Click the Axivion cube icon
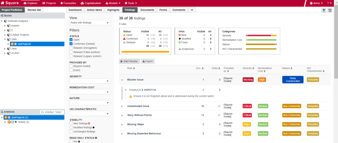 (x=9, y=26)
